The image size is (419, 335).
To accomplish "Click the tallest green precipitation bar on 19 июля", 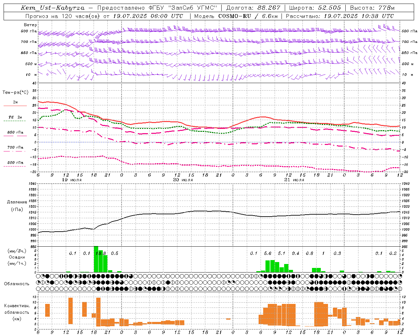I will pyautogui.click(x=96, y=259).
